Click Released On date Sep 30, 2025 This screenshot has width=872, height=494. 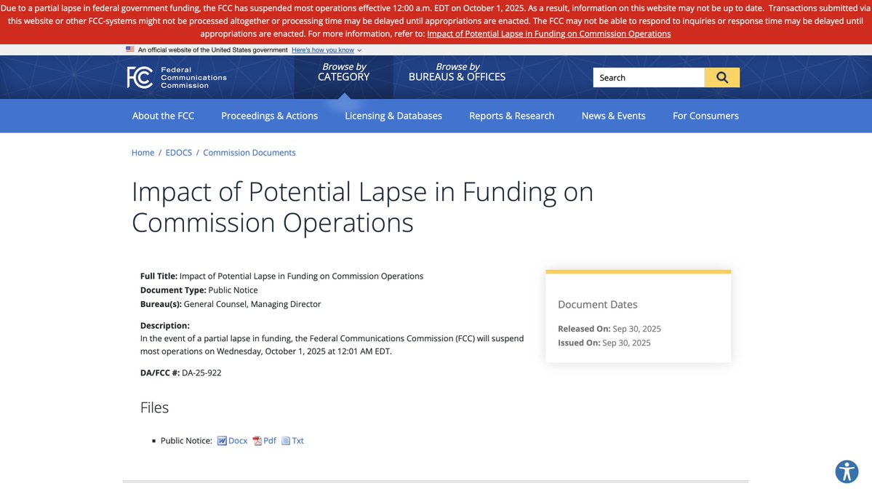pyautogui.click(x=637, y=329)
